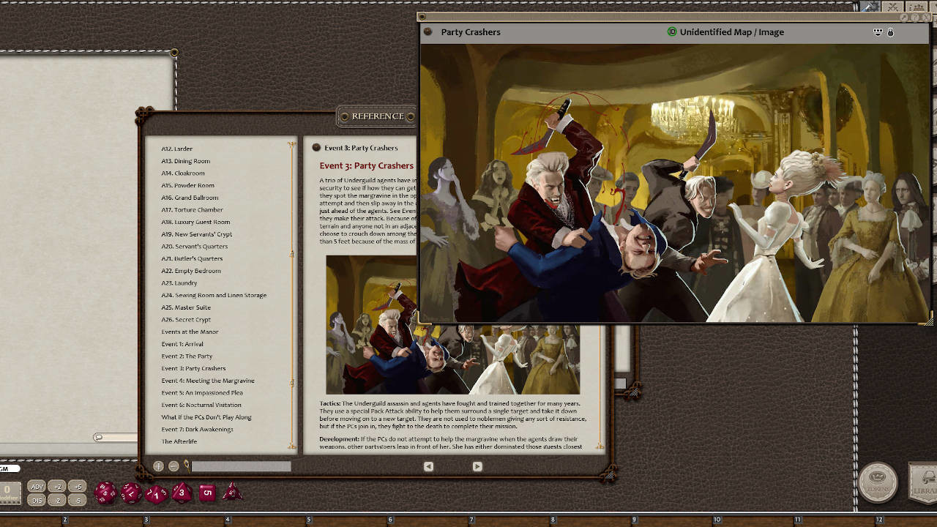937x527 pixels.
Task: Click the +5 modifier button
Action: (77, 485)
